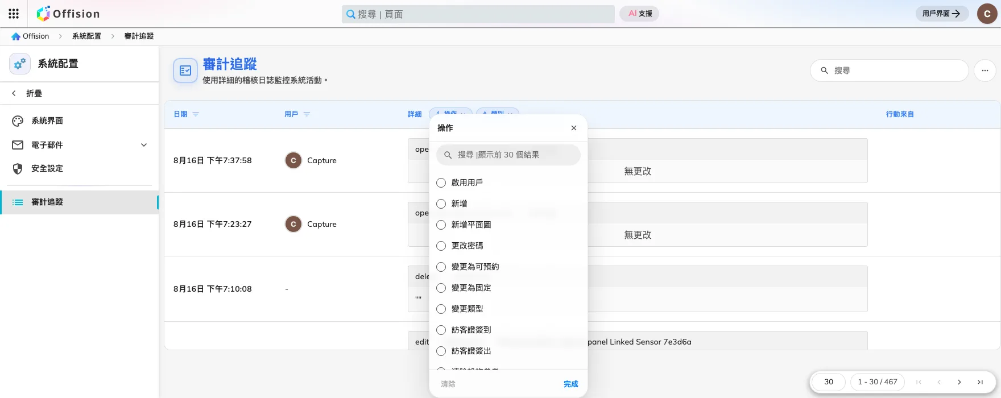Image resolution: width=1001 pixels, height=398 pixels.
Task: Open 電子郵件 in the sidebar
Action: [x=80, y=145]
